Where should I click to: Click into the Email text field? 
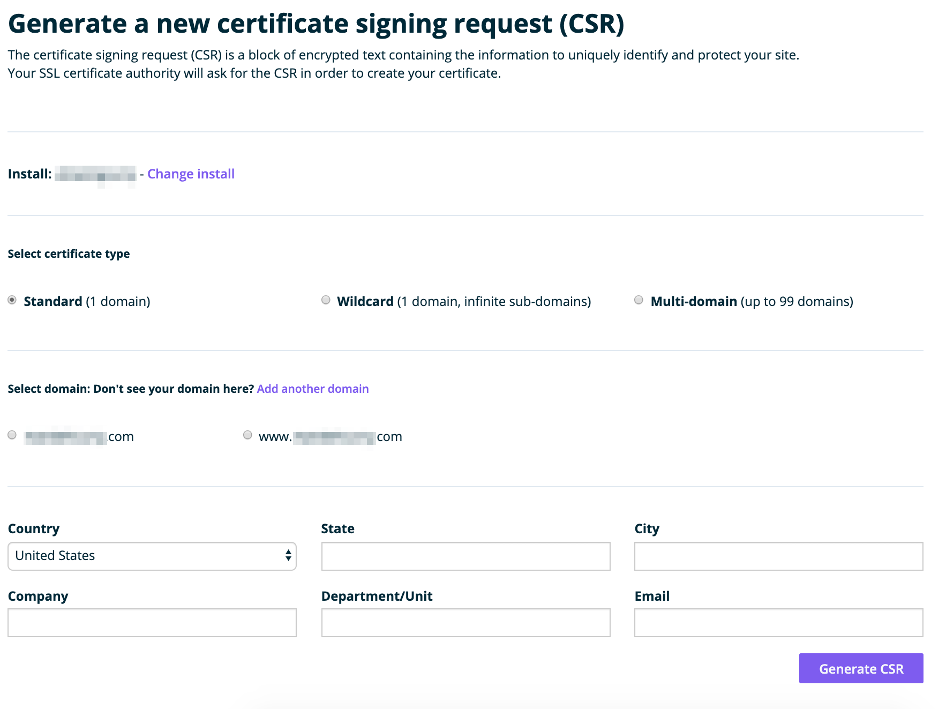click(x=778, y=623)
